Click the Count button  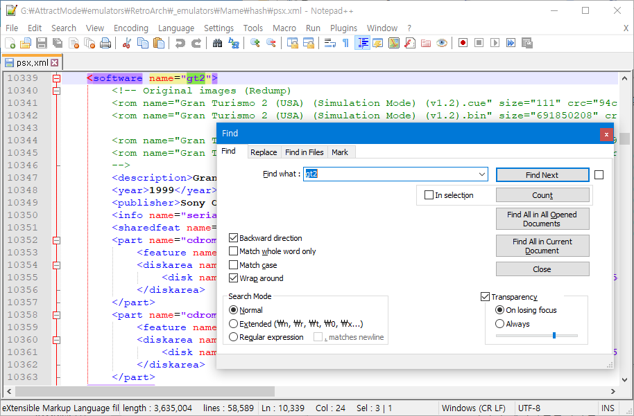[542, 195]
